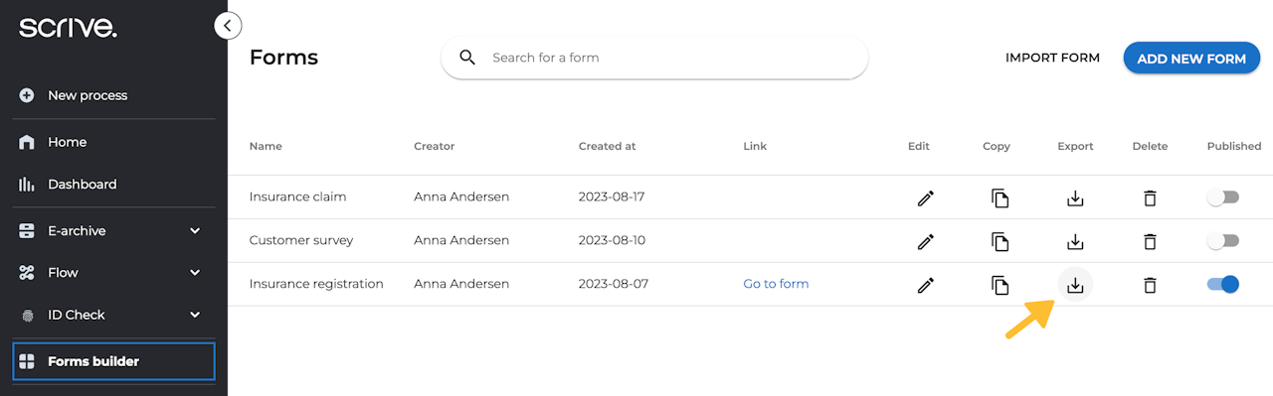1273x396 pixels.
Task: Delete the Insurance claim form
Action: pyautogui.click(x=1150, y=198)
